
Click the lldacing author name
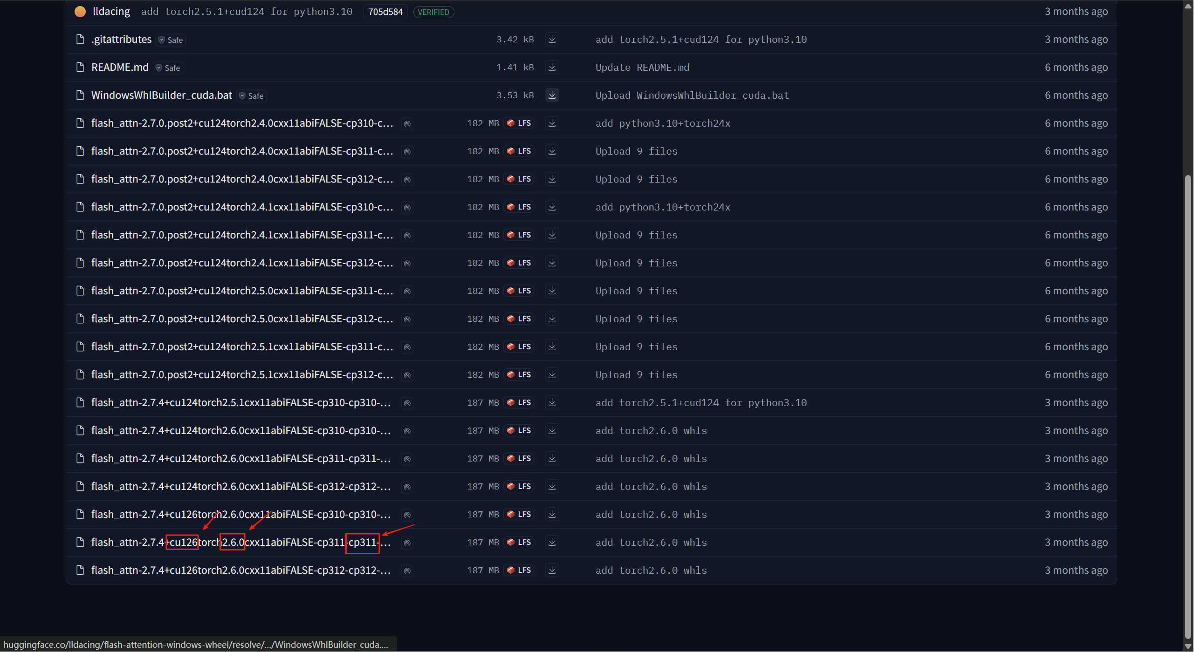(111, 12)
